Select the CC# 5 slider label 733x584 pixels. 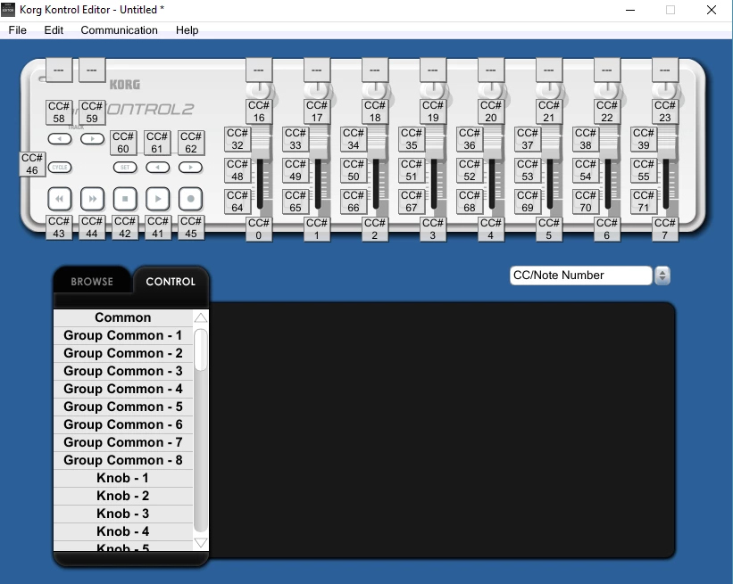click(549, 229)
